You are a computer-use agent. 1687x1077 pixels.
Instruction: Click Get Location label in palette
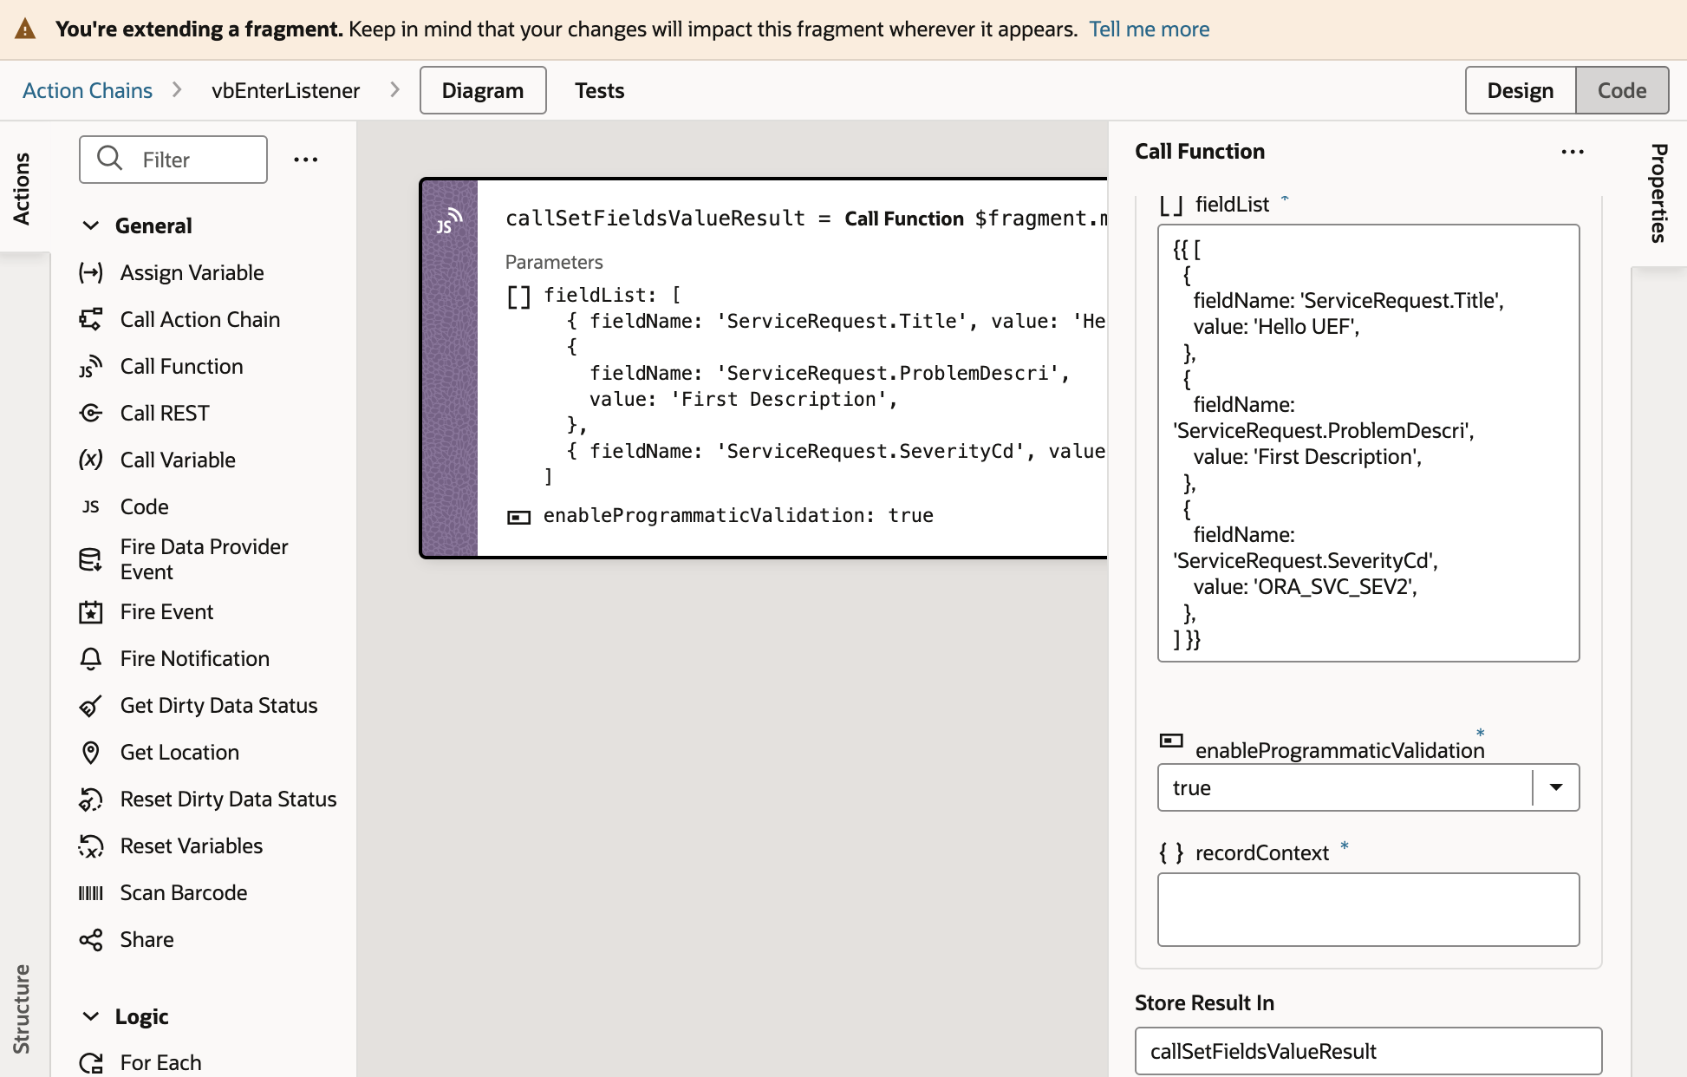coord(179,753)
